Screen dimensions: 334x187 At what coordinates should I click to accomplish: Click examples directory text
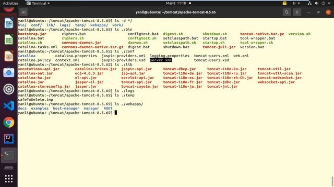pyautogui.click(x=40, y=109)
